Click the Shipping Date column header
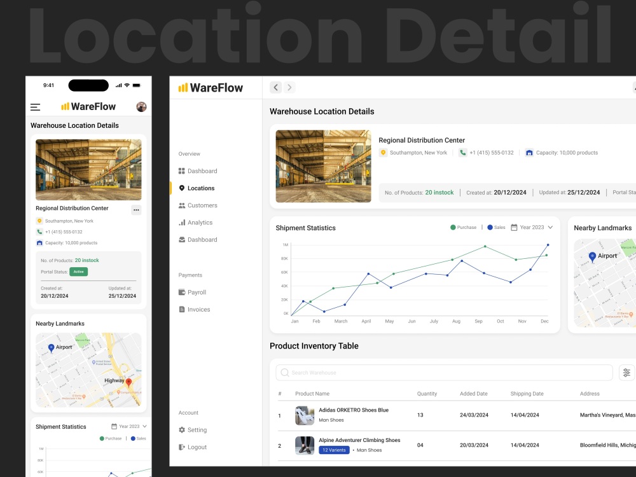 [527, 394]
